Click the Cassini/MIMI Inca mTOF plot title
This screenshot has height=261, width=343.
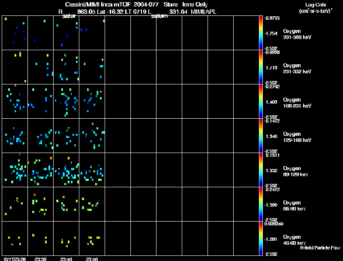[136, 4]
